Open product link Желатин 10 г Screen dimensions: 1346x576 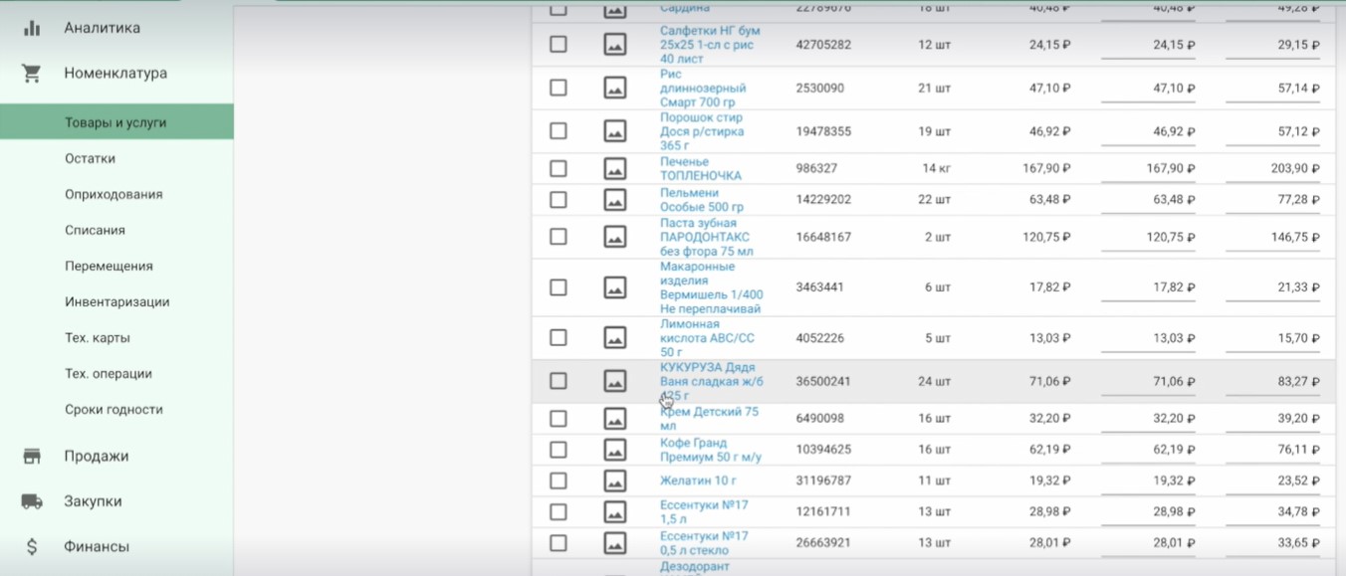pos(699,480)
